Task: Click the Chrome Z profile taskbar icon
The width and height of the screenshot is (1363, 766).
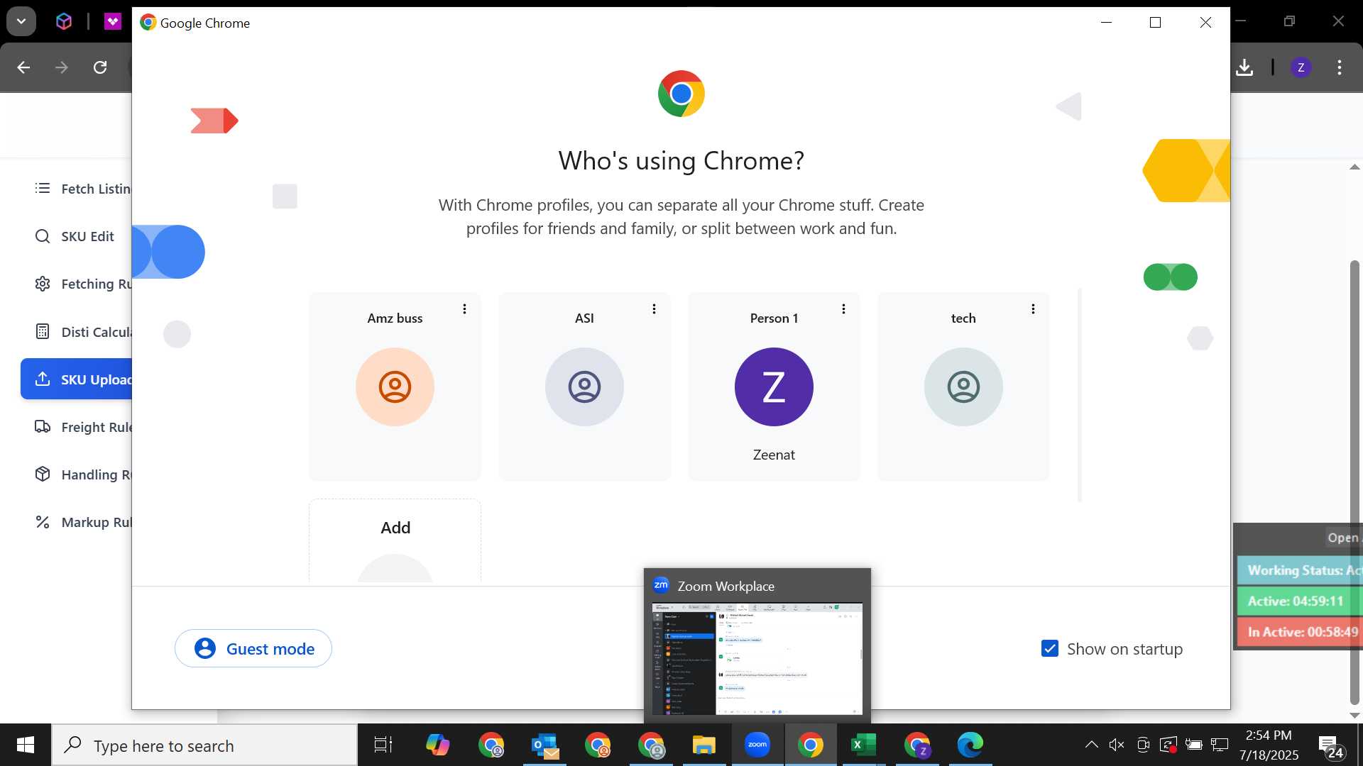Action: click(x=917, y=745)
